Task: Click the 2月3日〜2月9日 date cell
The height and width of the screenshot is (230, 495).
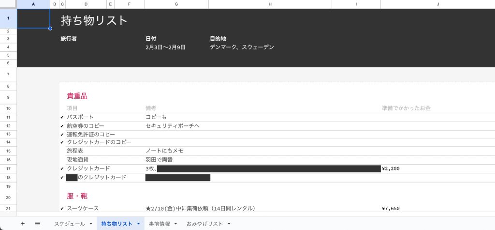Action: point(165,47)
